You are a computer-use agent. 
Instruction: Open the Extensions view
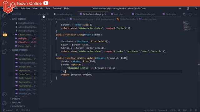[4, 51]
